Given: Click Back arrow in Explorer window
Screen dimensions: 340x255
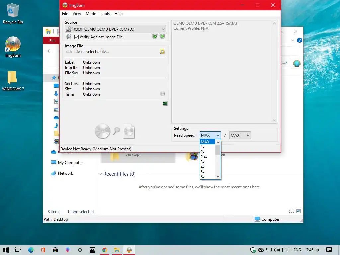Looking at the screenshot, I should (x=49, y=51).
